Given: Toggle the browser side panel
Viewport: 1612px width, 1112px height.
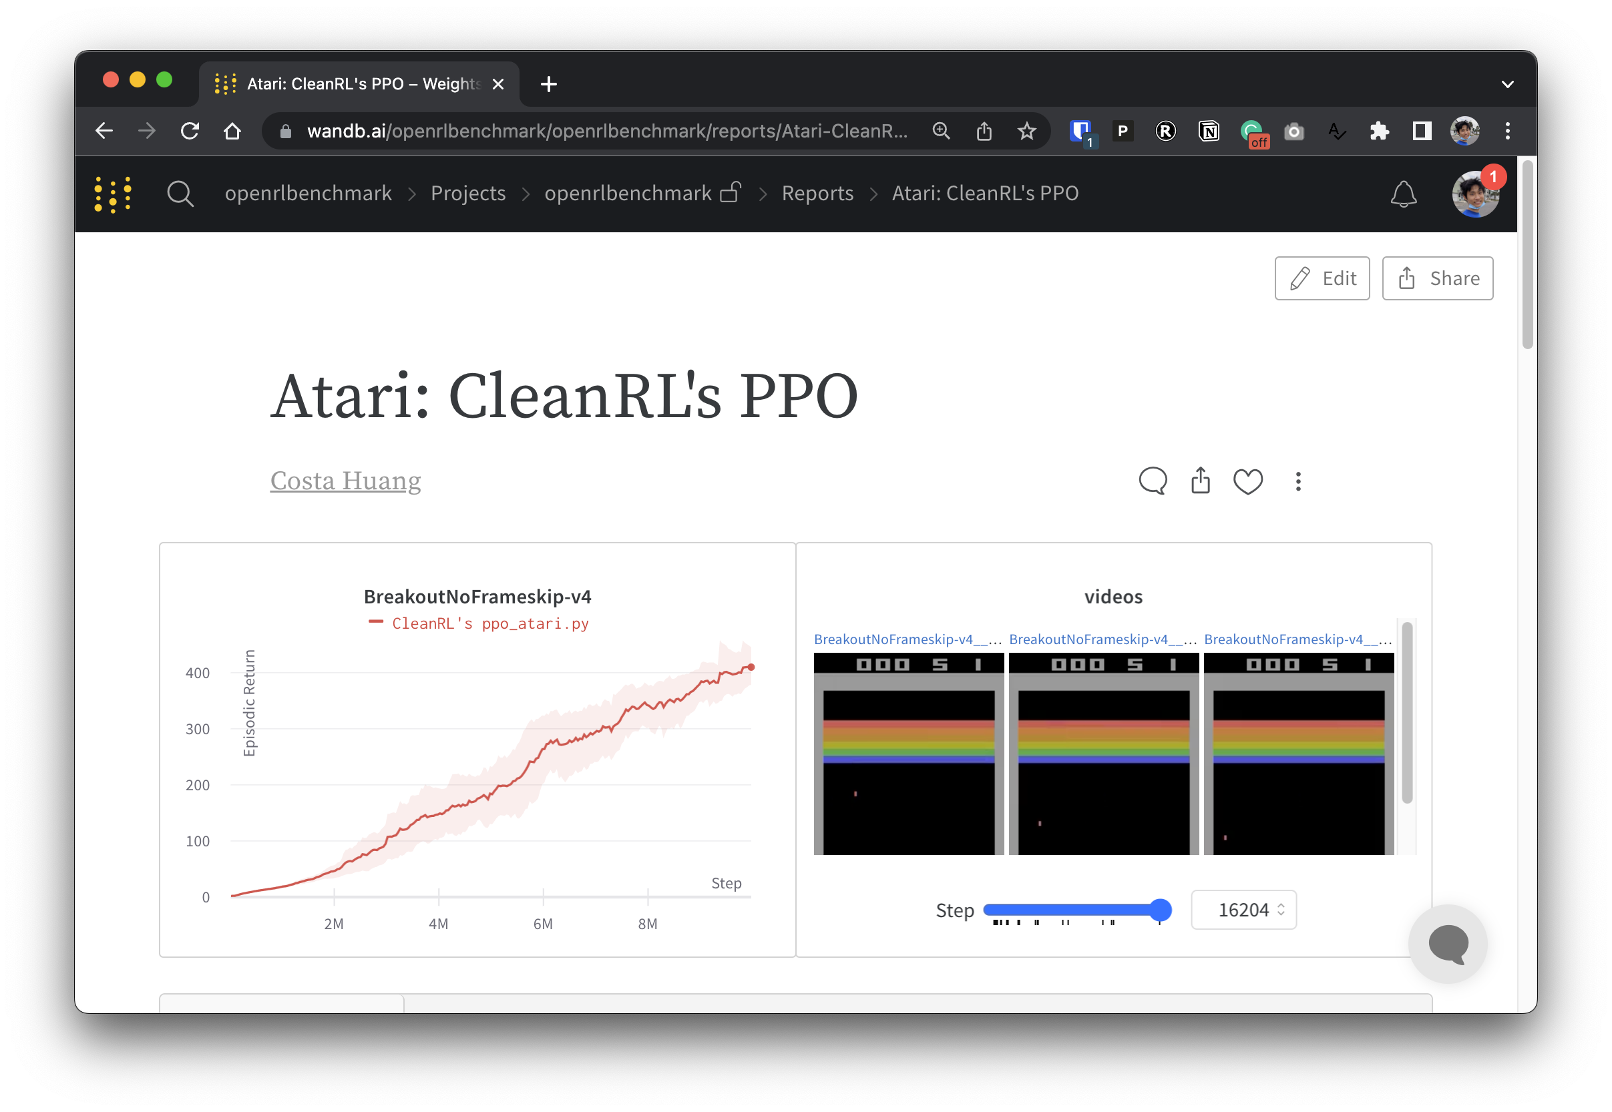Looking at the screenshot, I should click(x=1422, y=131).
